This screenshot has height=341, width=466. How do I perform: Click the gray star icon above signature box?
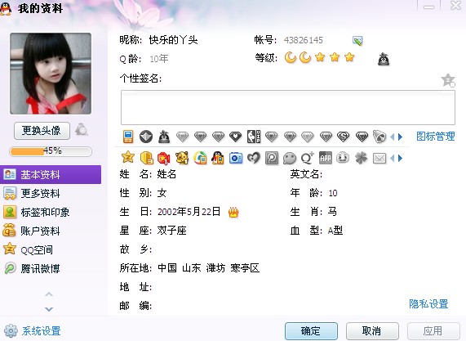(448, 80)
